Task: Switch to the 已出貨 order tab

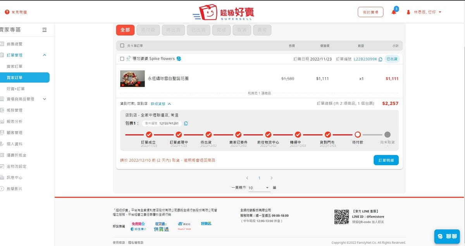Action: click(198, 30)
